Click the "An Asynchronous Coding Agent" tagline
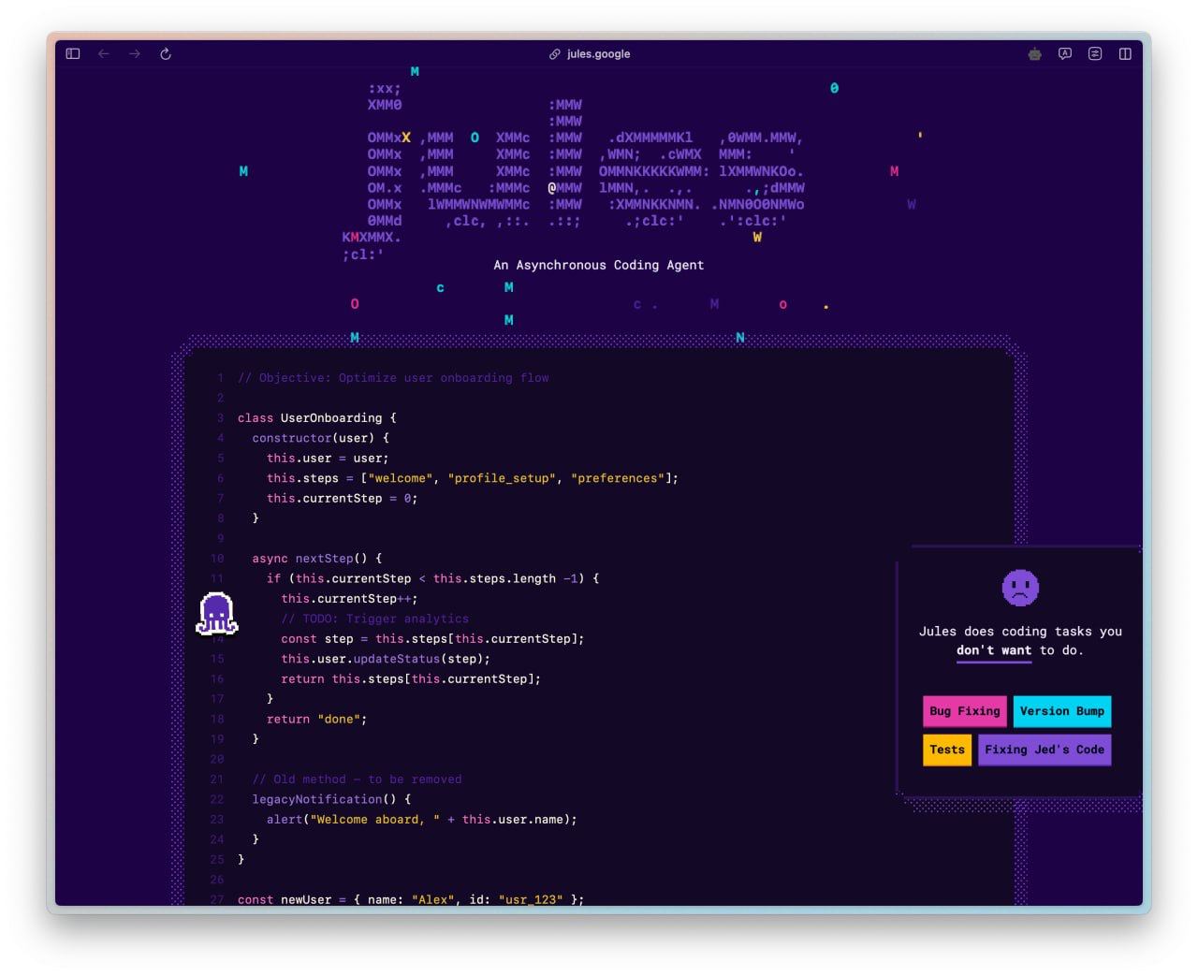The height and width of the screenshot is (976, 1198). click(598, 265)
